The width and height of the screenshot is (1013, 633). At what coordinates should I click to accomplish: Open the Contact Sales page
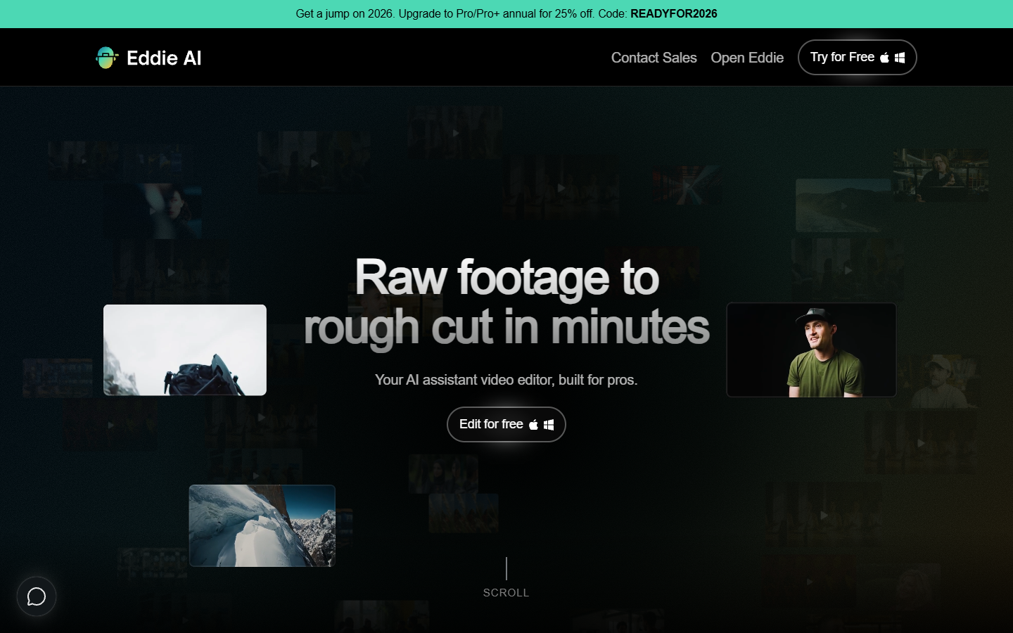coord(654,58)
